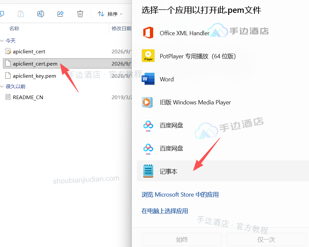The width and height of the screenshot is (309, 247).
Task: Click the Word app icon
Action: point(148,79)
